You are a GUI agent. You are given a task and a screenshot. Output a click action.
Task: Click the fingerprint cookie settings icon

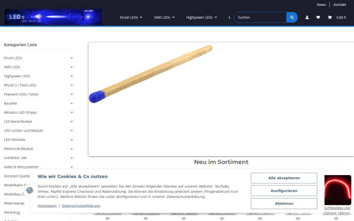click(x=29, y=190)
